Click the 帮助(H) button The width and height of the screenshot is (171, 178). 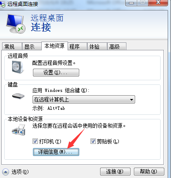pos(149,172)
